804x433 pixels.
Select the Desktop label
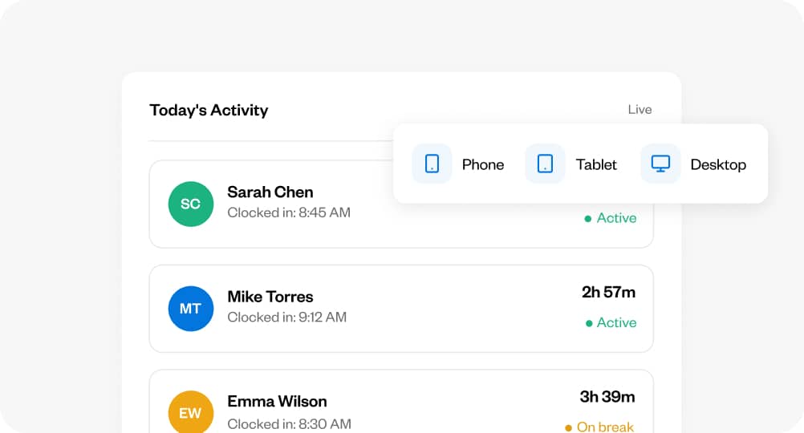pos(718,164)
